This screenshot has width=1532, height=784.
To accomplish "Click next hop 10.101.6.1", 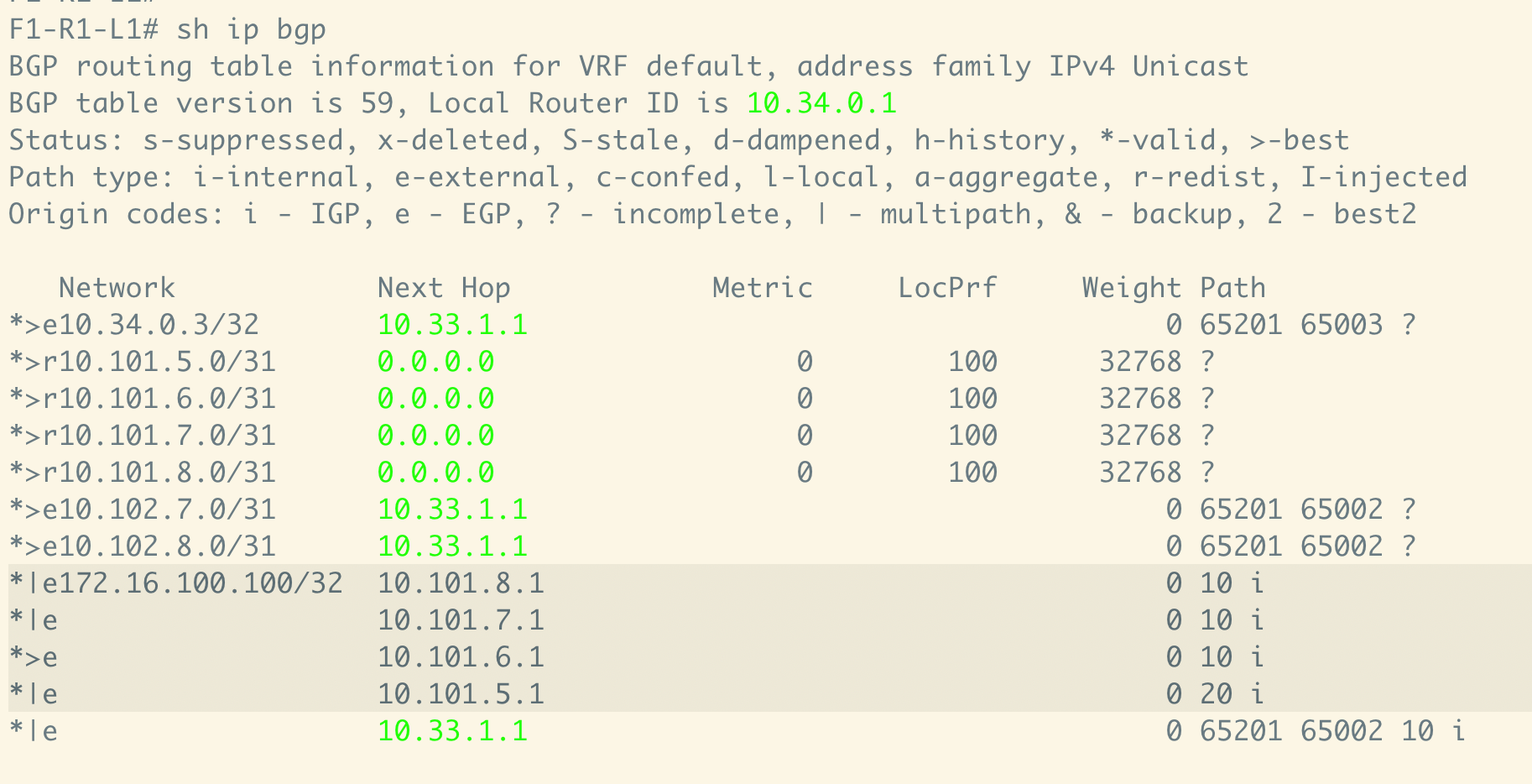I will (461, 657).
